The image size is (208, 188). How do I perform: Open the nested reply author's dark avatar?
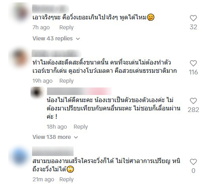tap(37, 92)
